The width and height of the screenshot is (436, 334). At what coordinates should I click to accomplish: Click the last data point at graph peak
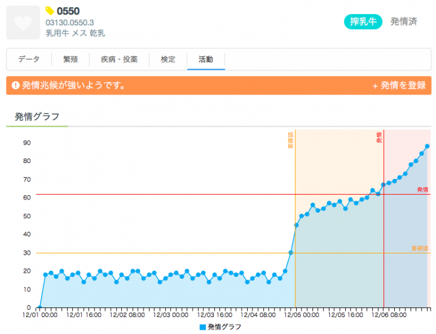(x=427, y=146)
